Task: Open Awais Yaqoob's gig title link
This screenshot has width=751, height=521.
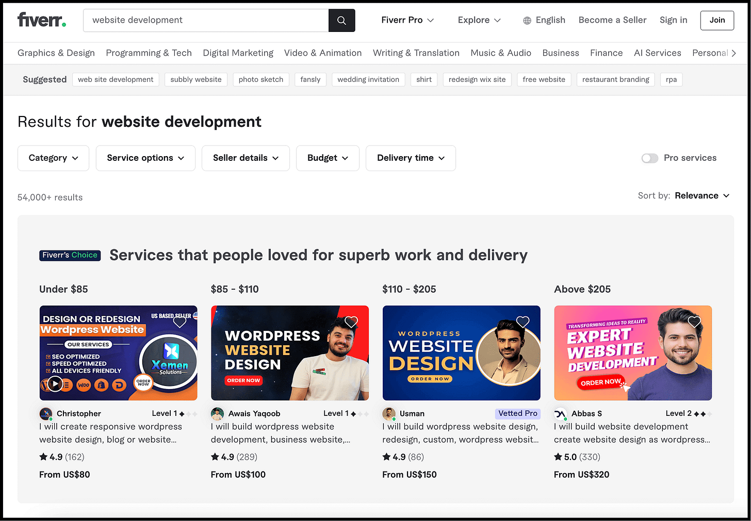Action: (281, 433)
